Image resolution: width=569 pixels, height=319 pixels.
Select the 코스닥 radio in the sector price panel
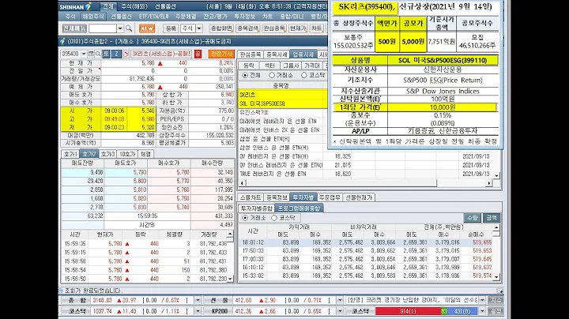click(x=304, y=75)
